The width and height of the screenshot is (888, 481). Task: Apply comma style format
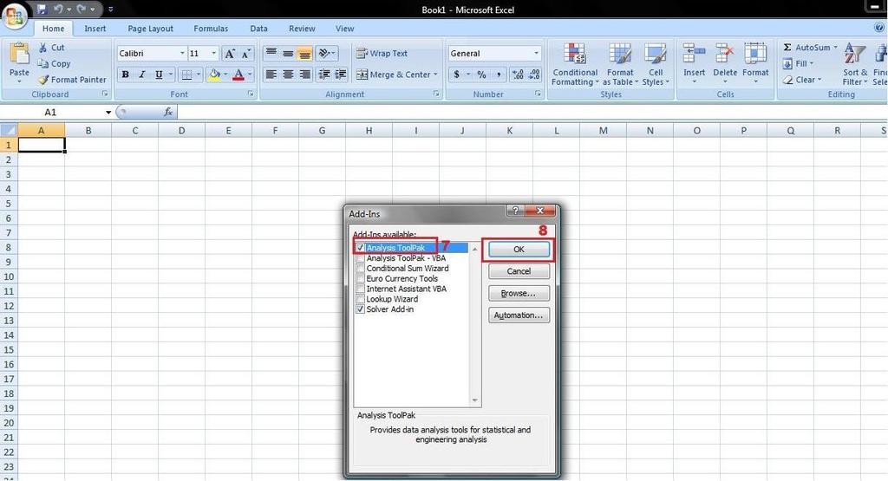click(499, 75)
